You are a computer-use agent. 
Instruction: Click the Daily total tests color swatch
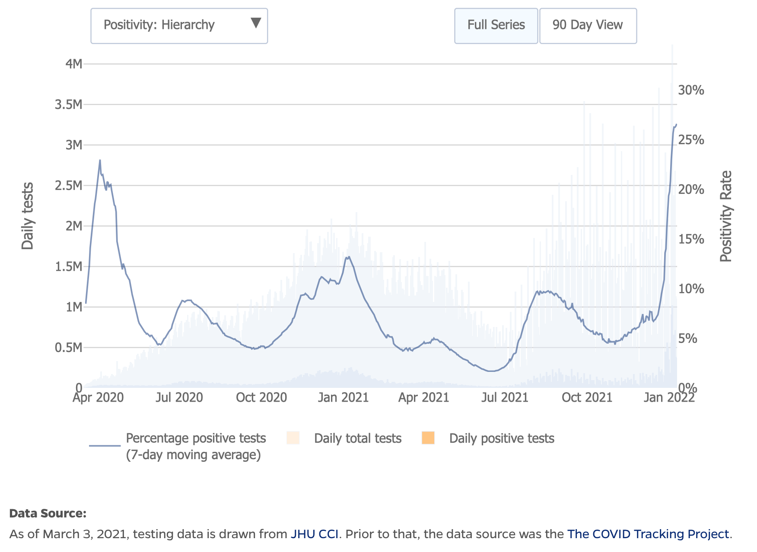coord(293,438)
